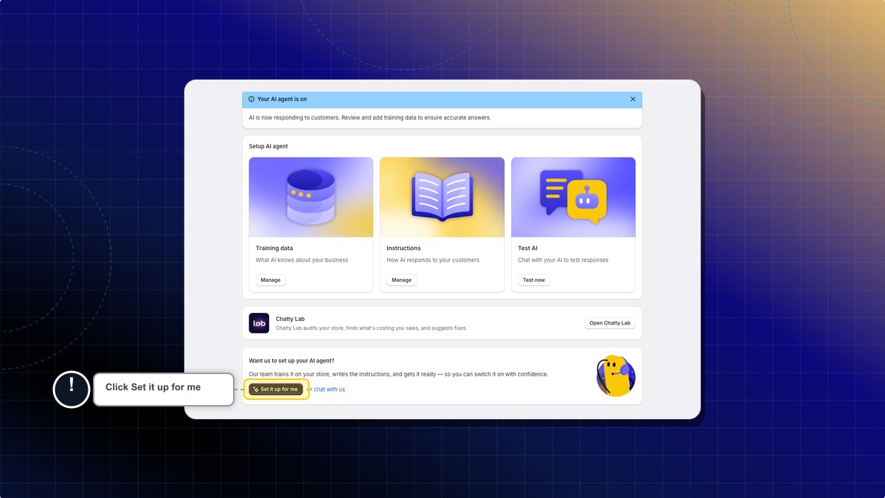
Task: Click the Test AI chatbot illustration
Action: (573, 197)
